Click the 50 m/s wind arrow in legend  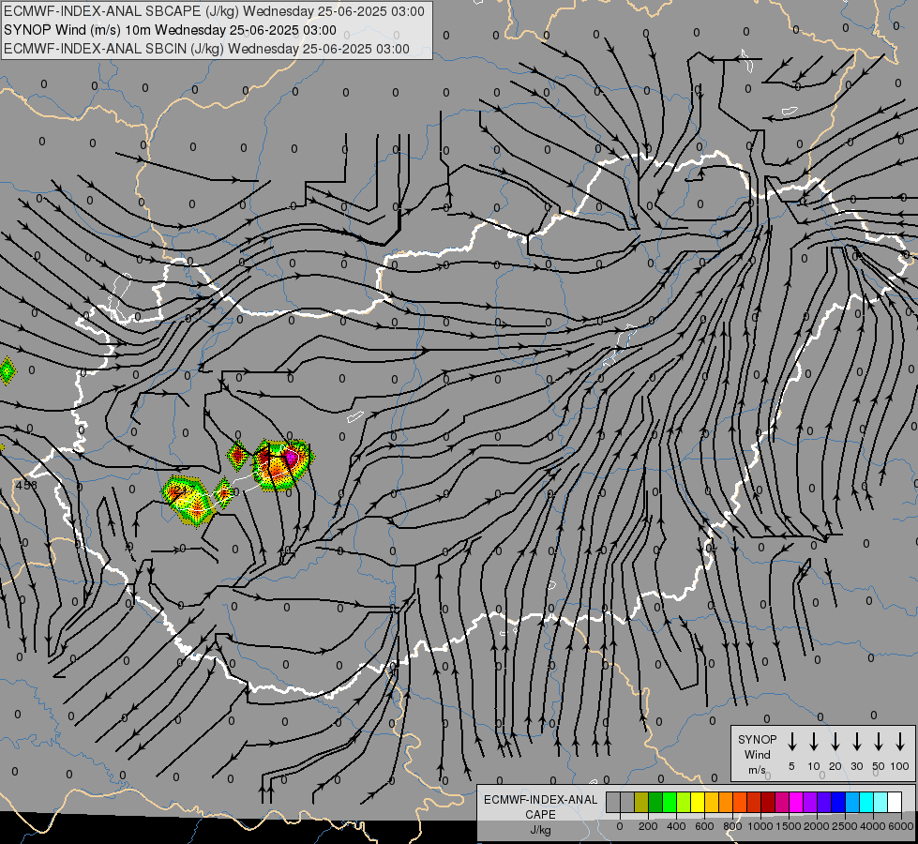coord(879,742)
